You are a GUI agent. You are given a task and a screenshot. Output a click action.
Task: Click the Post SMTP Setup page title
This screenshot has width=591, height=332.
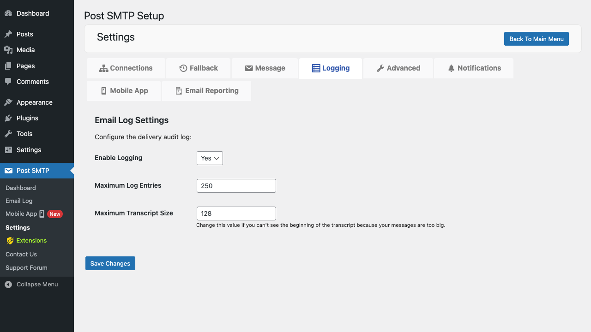[124, 16]
